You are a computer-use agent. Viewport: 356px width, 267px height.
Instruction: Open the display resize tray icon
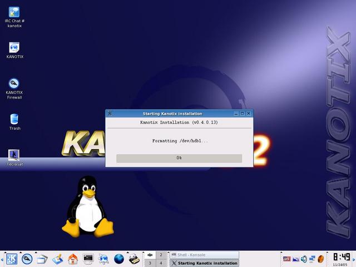point(295,259)
